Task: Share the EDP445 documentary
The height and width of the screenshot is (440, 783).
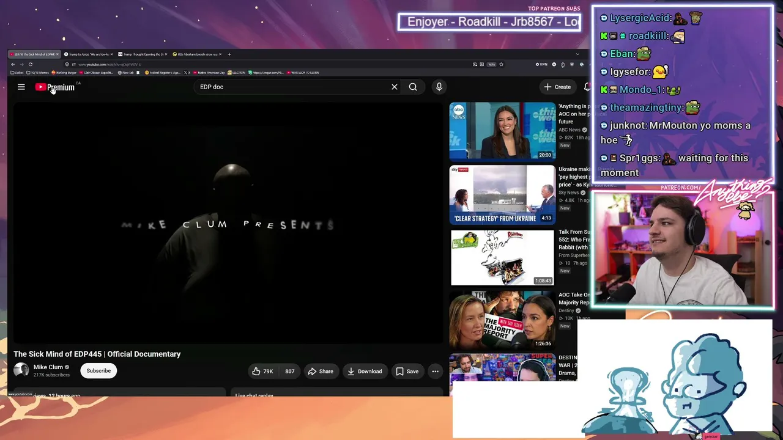Action: click(x=321, y=371)
